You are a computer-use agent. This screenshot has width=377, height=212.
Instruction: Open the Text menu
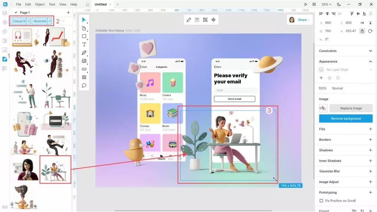[x=52, y=4]
